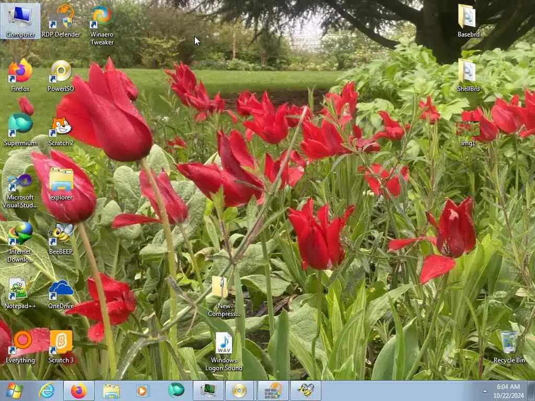Select the Notepad++ desktop shortcut

(20, 292)
